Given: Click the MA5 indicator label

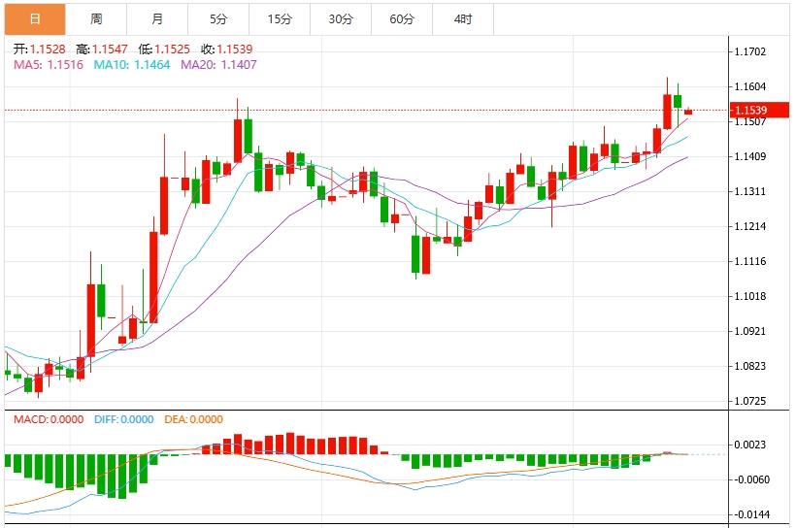Looking at the screenshot, I should 47,64.
